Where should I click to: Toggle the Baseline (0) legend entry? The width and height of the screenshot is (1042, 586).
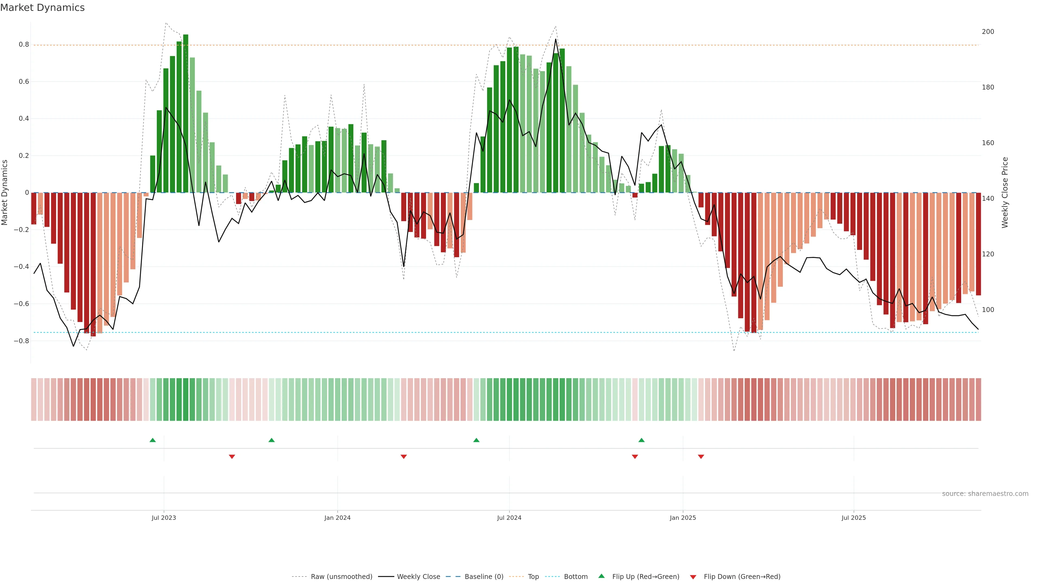tap(484, 576)
